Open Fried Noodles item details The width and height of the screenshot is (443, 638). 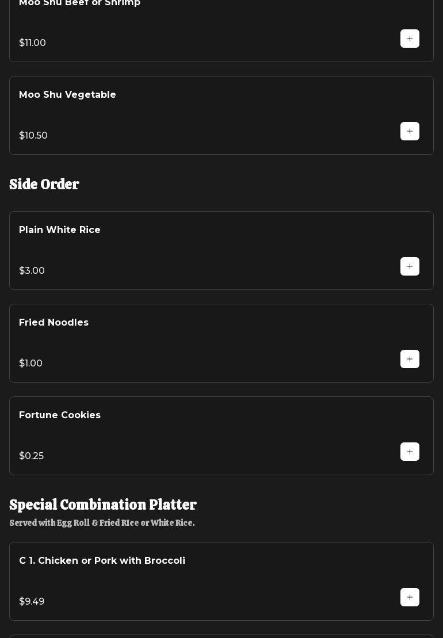click(x=54, y=322)
